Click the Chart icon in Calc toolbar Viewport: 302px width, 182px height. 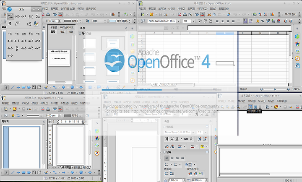pyautogui.click(x=272, y=14)
